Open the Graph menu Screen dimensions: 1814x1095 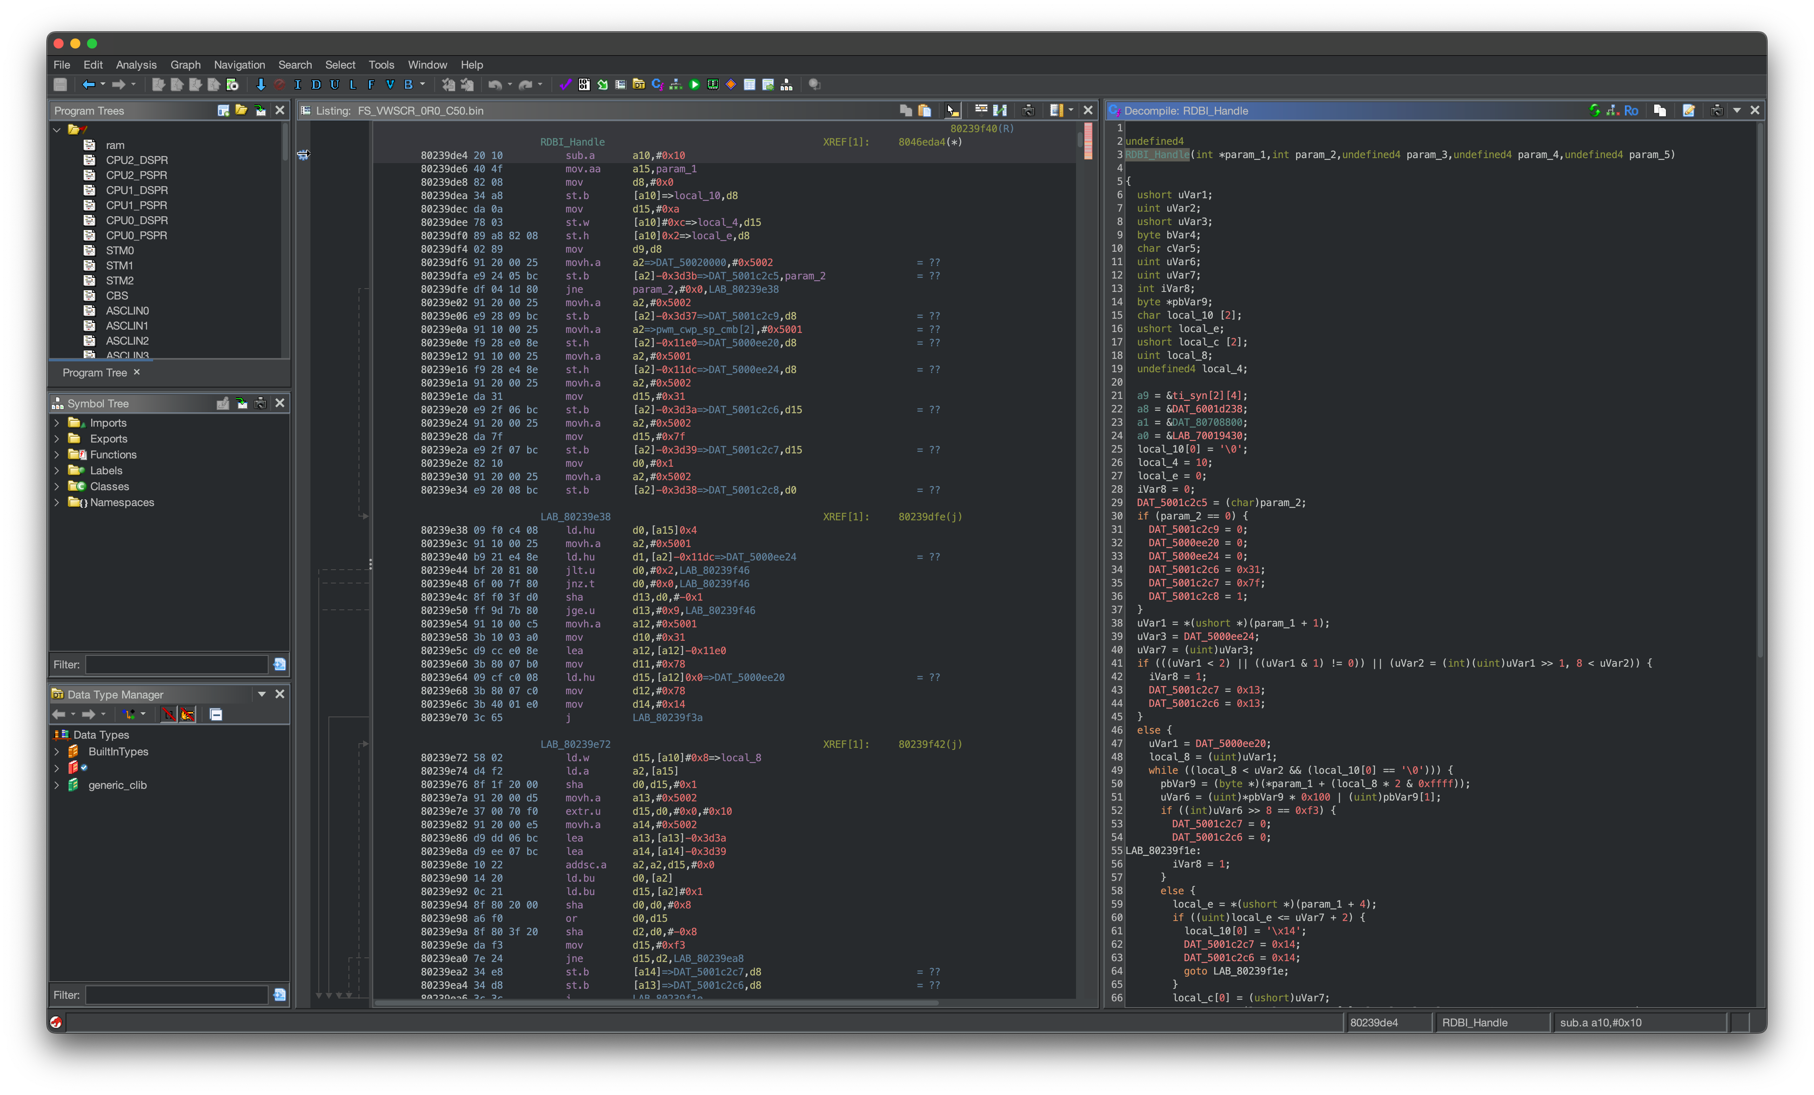(x=185, y=65)
